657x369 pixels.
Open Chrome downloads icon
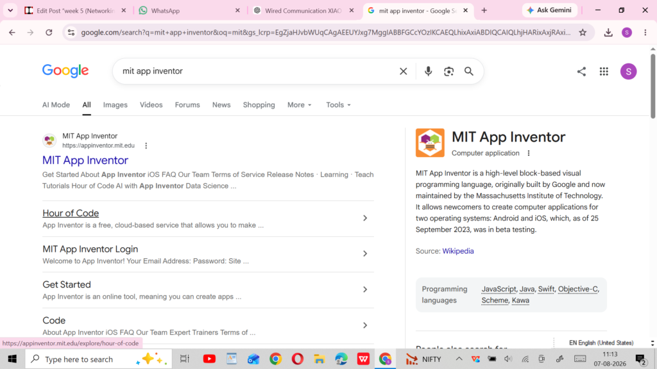(x=608, y=32)
